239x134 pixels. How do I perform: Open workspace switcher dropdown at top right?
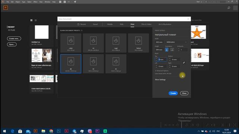click(x=199, y=2)
